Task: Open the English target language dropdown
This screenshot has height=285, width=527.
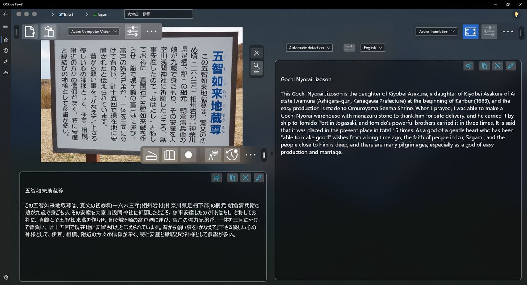Action: 373,48
